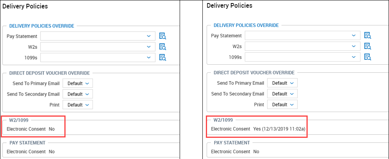Screen dimensions: 389x159
Task: Open the Print Default dropdown in right panel
Action: coord(283,105)
